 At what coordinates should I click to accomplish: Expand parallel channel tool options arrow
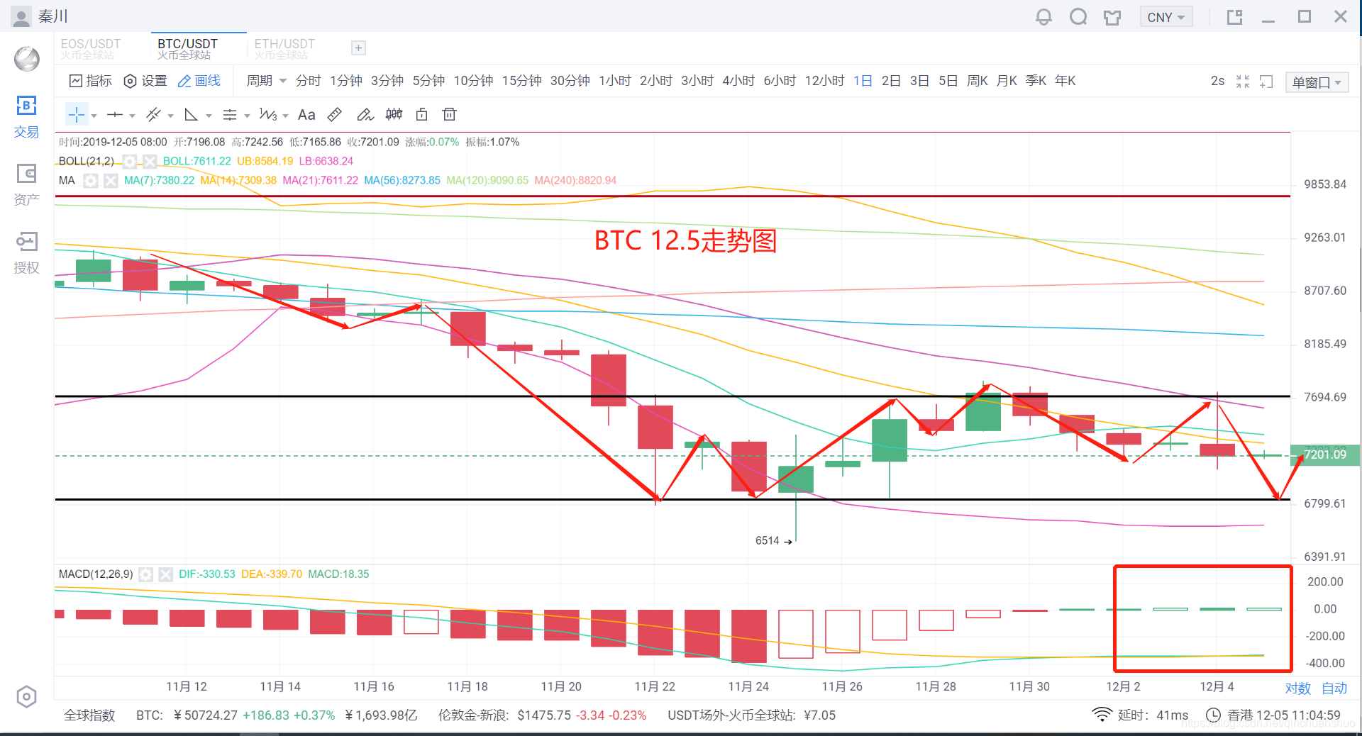pos(171,116)
